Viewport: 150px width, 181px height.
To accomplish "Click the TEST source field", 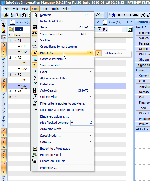I will click(22, 29).
